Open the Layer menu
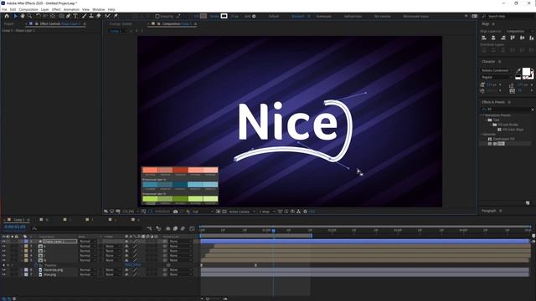 coord(44,9)
